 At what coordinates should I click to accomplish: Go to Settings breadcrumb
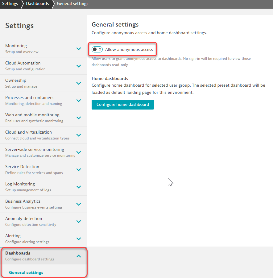[x=10, y=4]
